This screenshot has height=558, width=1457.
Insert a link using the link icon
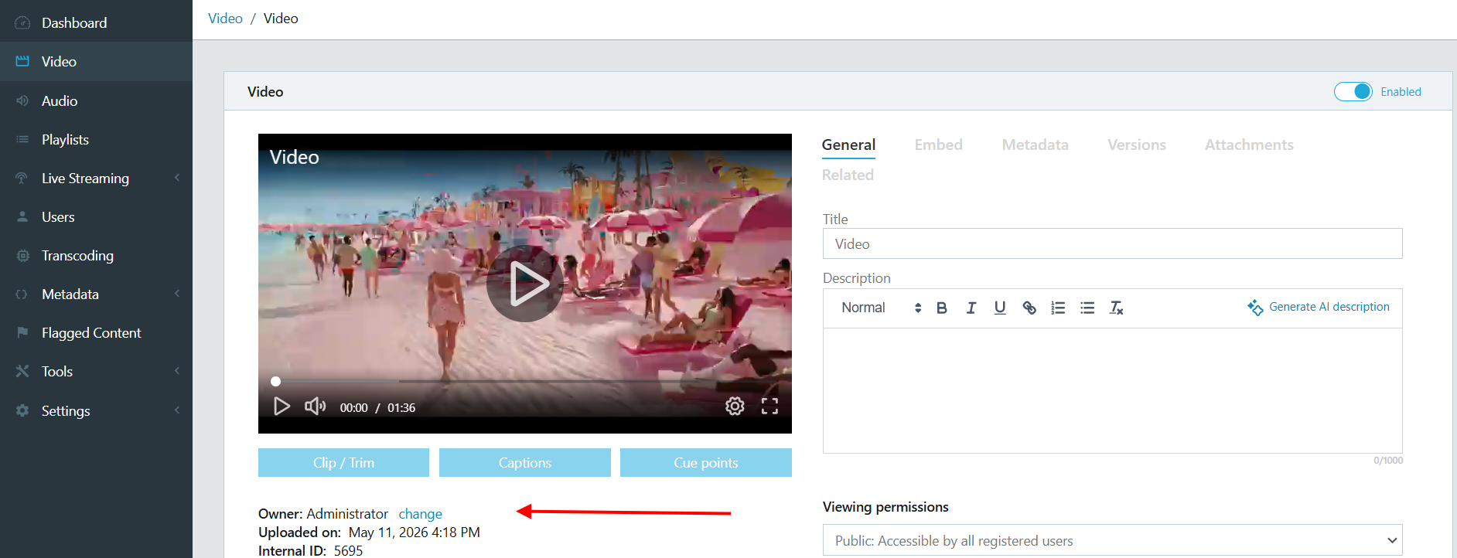[x=1029, y=308]
